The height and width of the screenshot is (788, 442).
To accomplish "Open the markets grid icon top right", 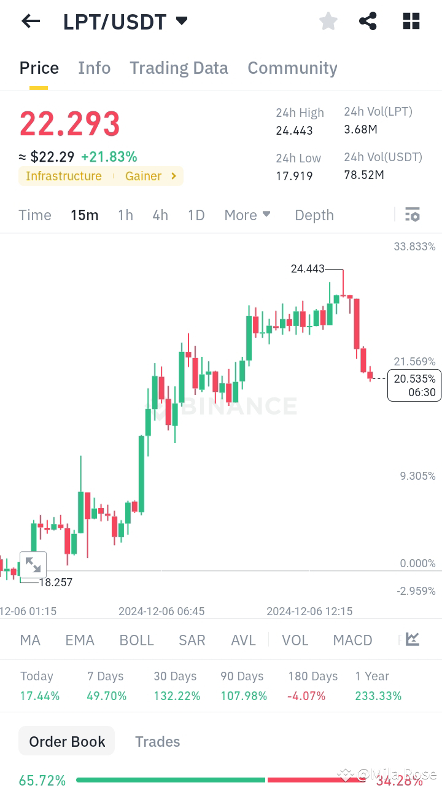I will pyautogui.click(x=410, y=21).
